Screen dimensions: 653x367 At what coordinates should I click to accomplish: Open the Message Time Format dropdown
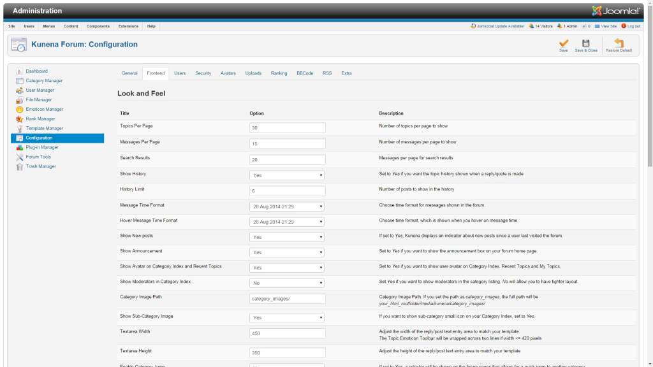pyautogui.click(x=287, y=206)
